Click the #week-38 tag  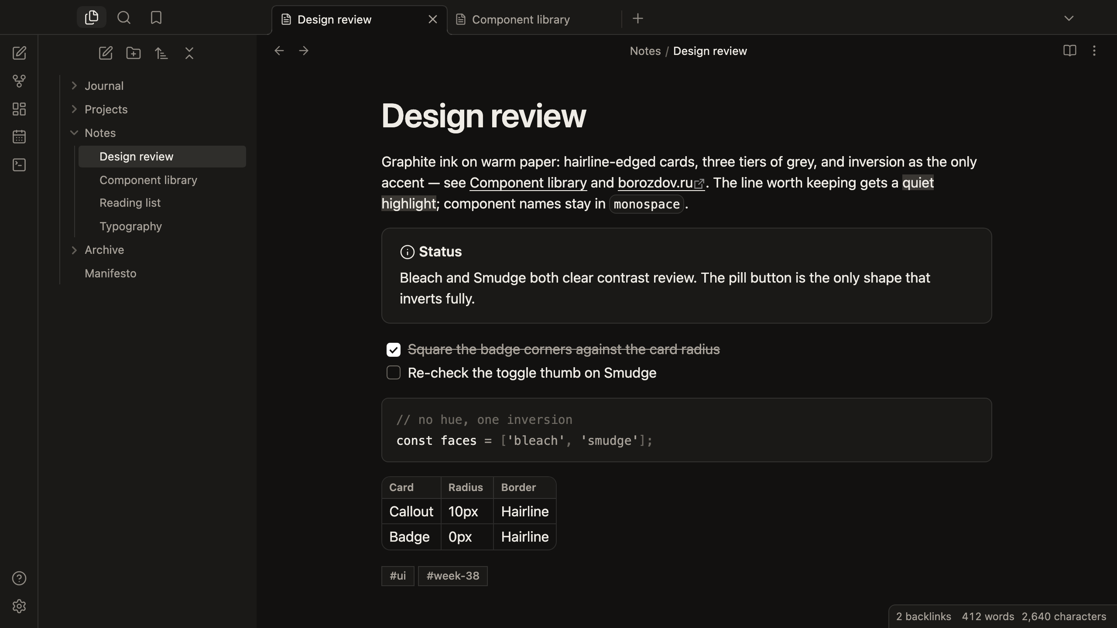coord(452,576)
